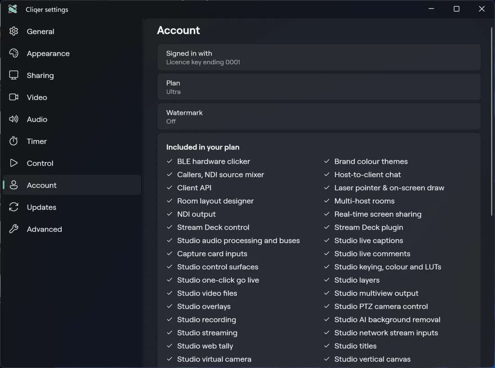Click the vertical scrollbar thumb
This screenshot has height=368, width=495.
(x=491, y=122)
